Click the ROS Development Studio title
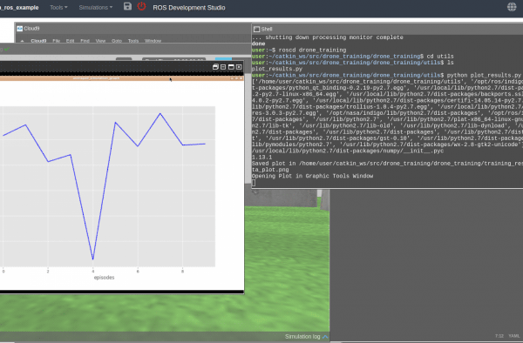This screenshot has height=343, width=523. pos(189,7)
